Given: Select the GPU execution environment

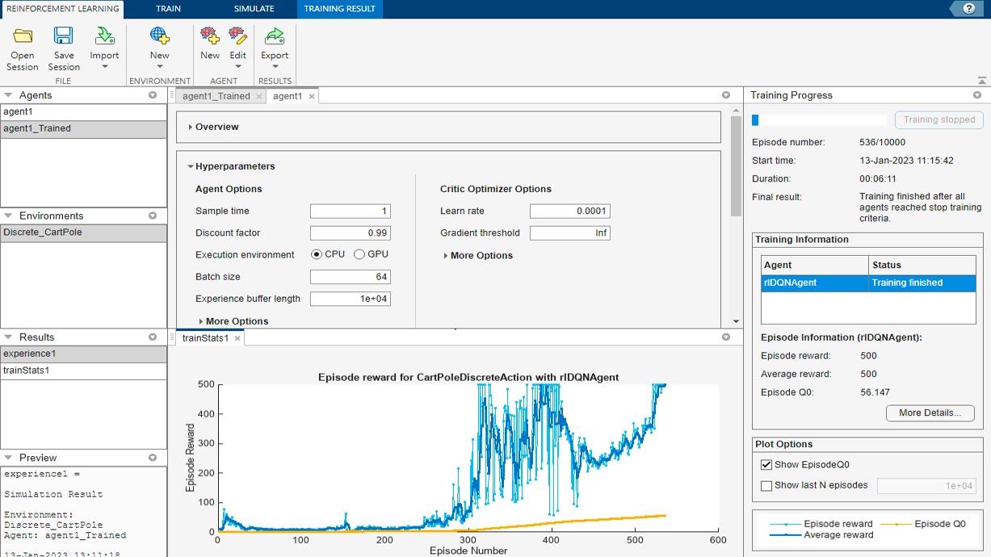Looking at the screenshot, I should 359,254.
